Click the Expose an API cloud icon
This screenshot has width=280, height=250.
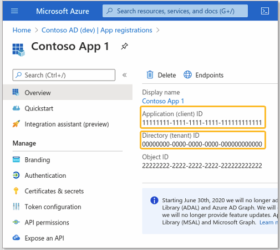(16, 237)
